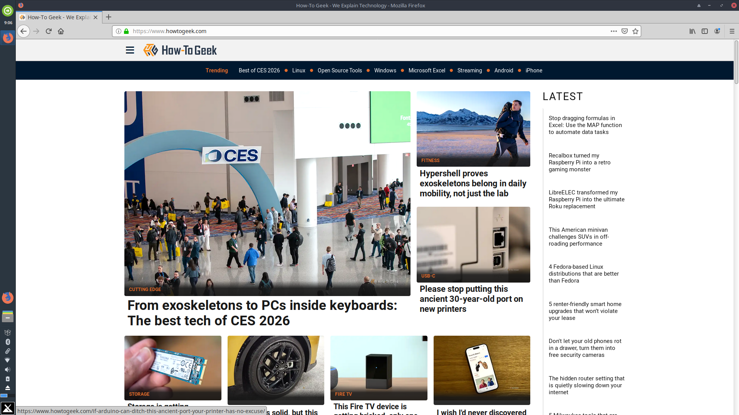The height and width of the screenshot is (415, 739).
Task: Open the Firefox home page
Action: 61,31
